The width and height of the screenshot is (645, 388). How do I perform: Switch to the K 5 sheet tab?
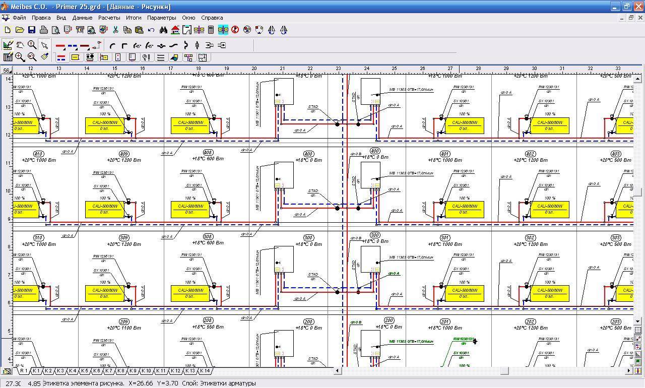[x=84, y=371]
